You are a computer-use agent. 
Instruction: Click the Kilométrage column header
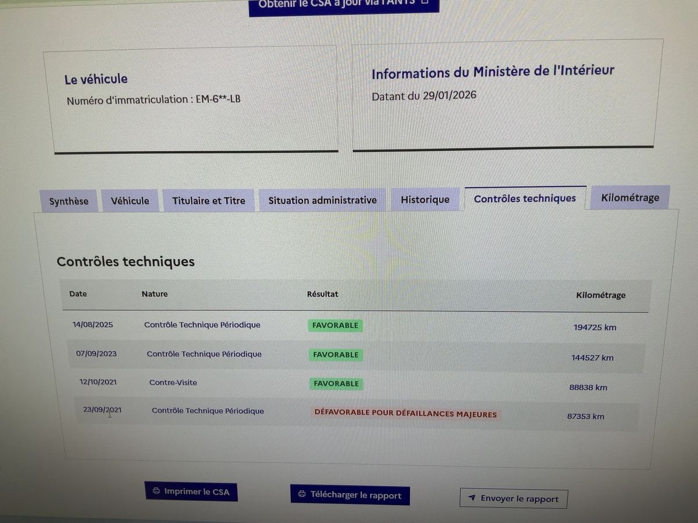point(601,295)
